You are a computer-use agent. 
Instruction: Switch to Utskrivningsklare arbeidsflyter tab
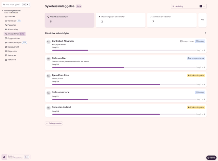tap(121, 20)
